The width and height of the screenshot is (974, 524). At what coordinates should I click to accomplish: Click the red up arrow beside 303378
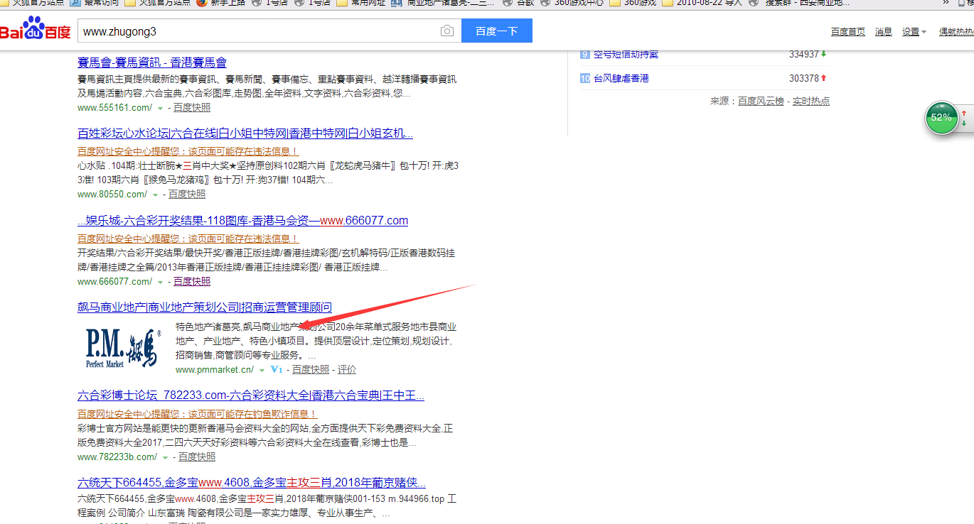(824, 78)
